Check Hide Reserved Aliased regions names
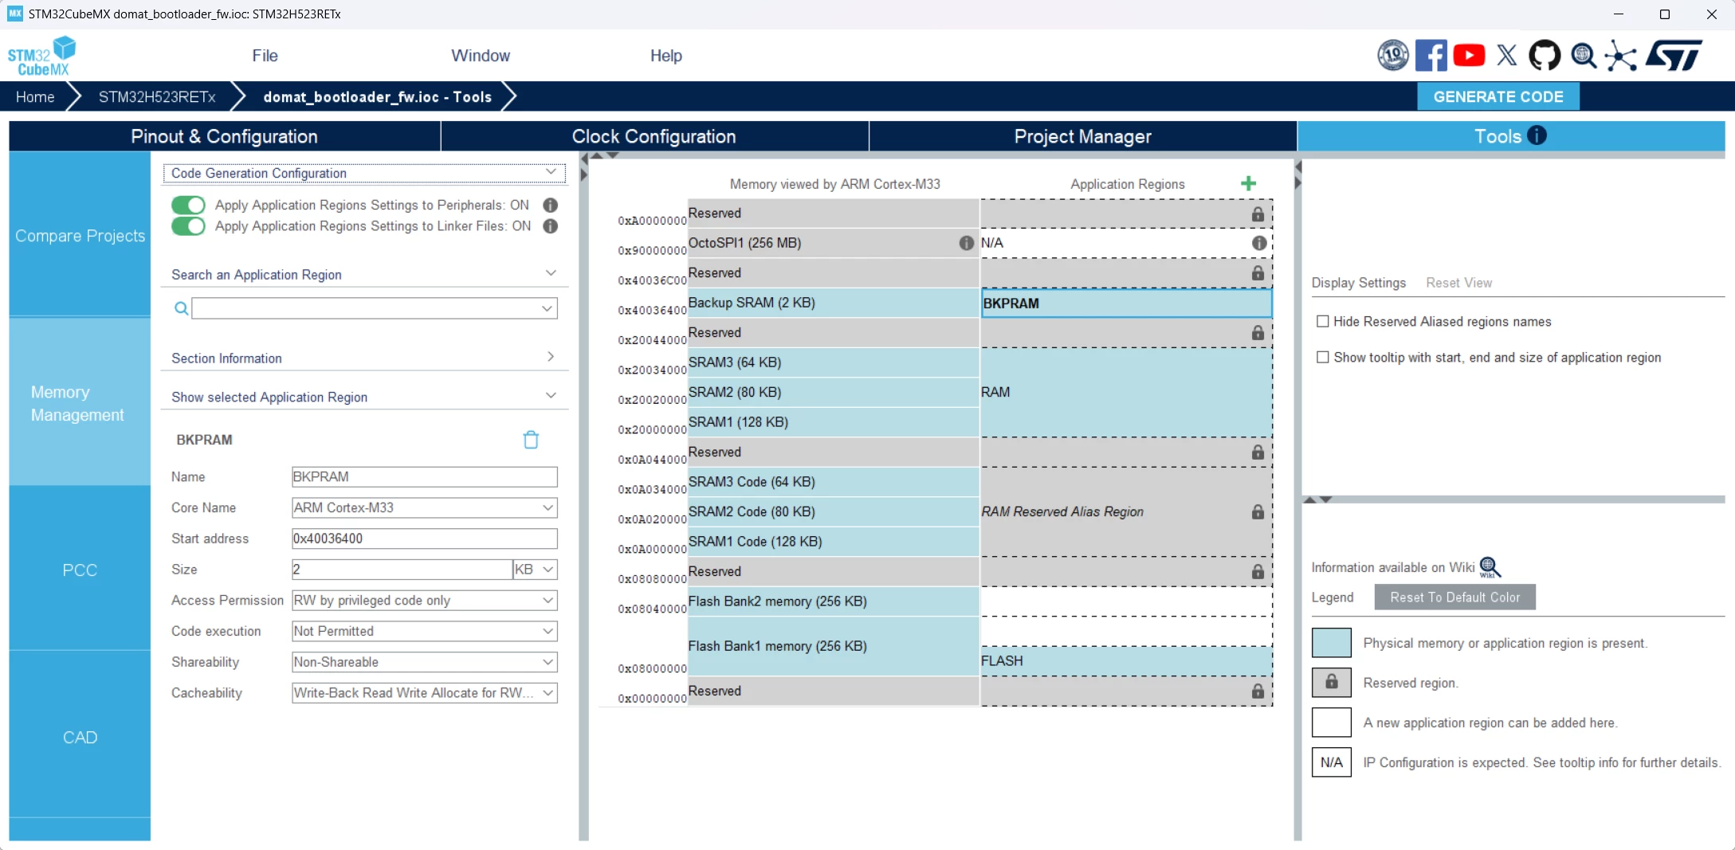The image size is (1735, 850). click(x=1323, y=322)
